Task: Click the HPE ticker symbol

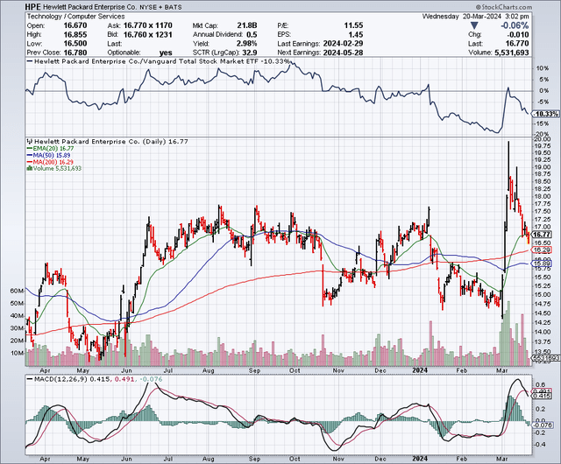Action: [33, 7]
